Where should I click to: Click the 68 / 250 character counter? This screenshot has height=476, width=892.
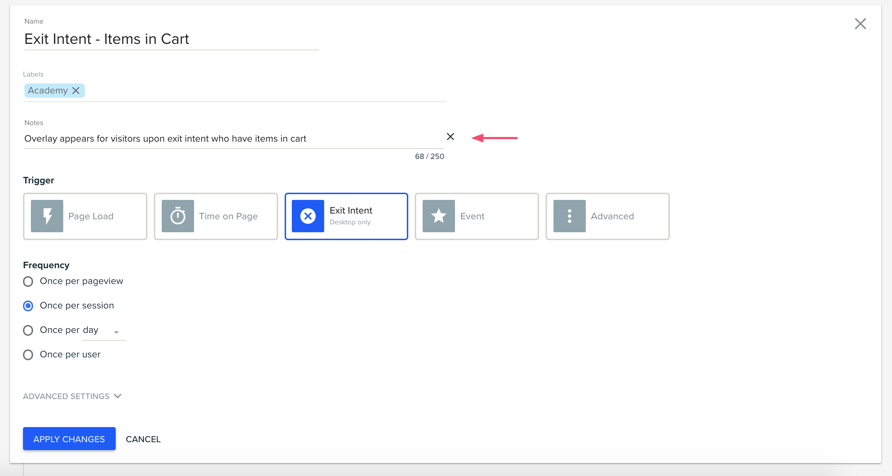pyautogui.click(x=429, y=156)
